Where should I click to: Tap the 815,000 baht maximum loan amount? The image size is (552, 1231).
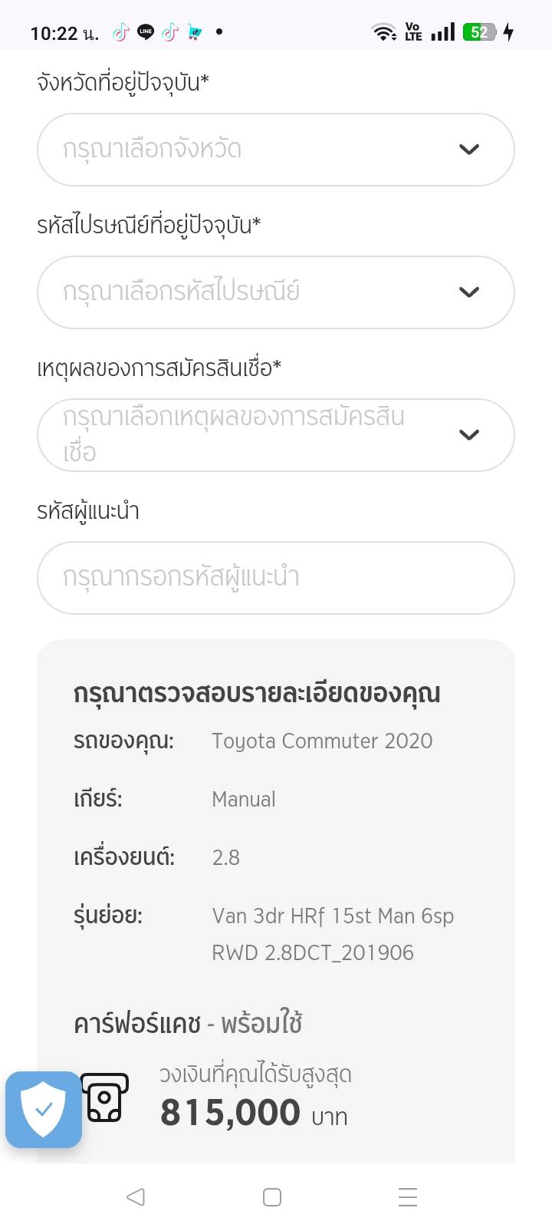pyautogui.click(x=230, y=1113)
